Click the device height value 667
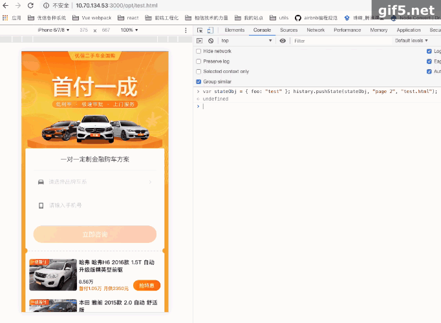The width and height of the screenshot is (441, 323). (x=106, y=30)
